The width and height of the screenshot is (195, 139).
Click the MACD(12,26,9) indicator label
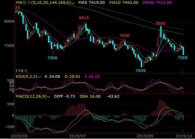[x=31, y=96]
